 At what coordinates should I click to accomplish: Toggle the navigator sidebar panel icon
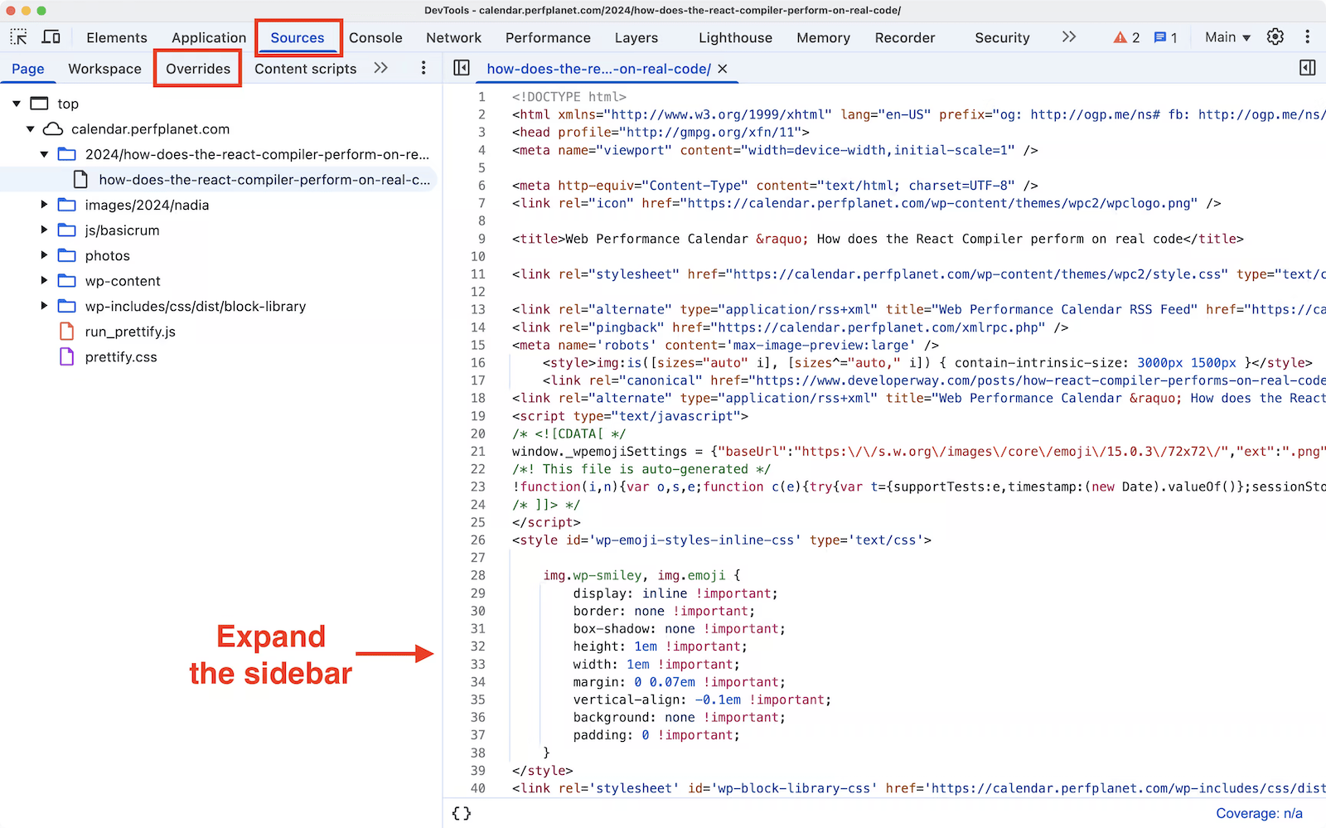[x=462, y=68]
